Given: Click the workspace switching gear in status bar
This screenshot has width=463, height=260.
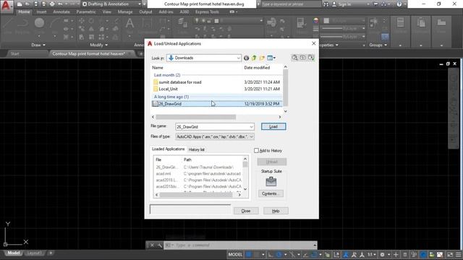Looking at the screenshot, I should (382, 254).
